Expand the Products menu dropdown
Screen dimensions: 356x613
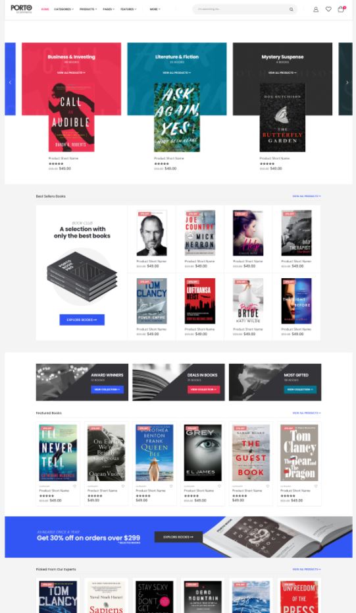click(x=88, y=9)
